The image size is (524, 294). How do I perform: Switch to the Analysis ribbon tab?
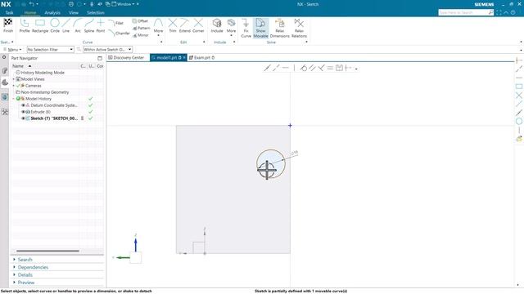52,13
